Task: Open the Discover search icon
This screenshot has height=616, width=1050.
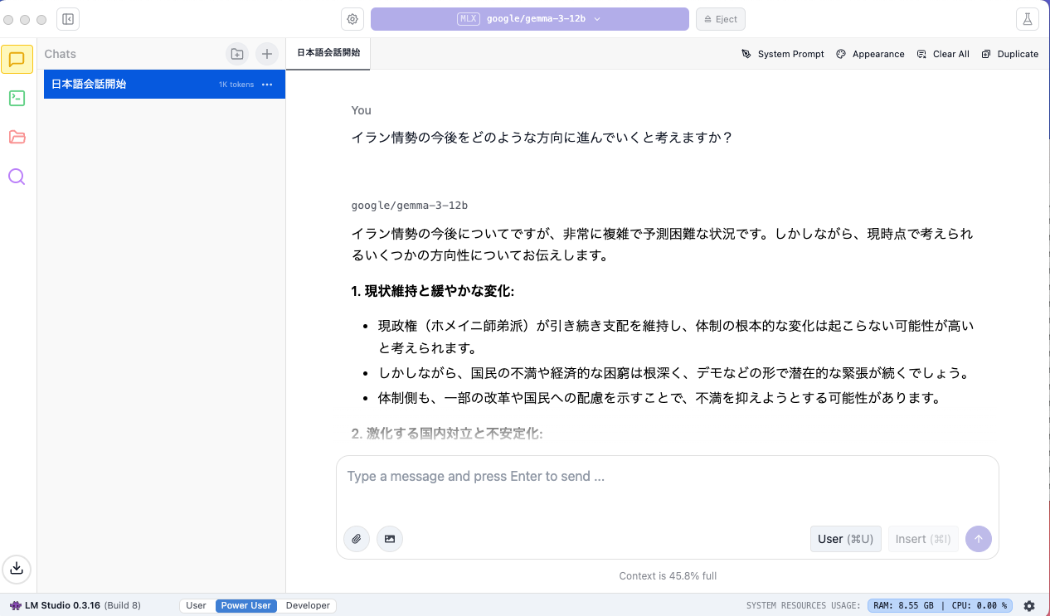Action: pos(17,176)
